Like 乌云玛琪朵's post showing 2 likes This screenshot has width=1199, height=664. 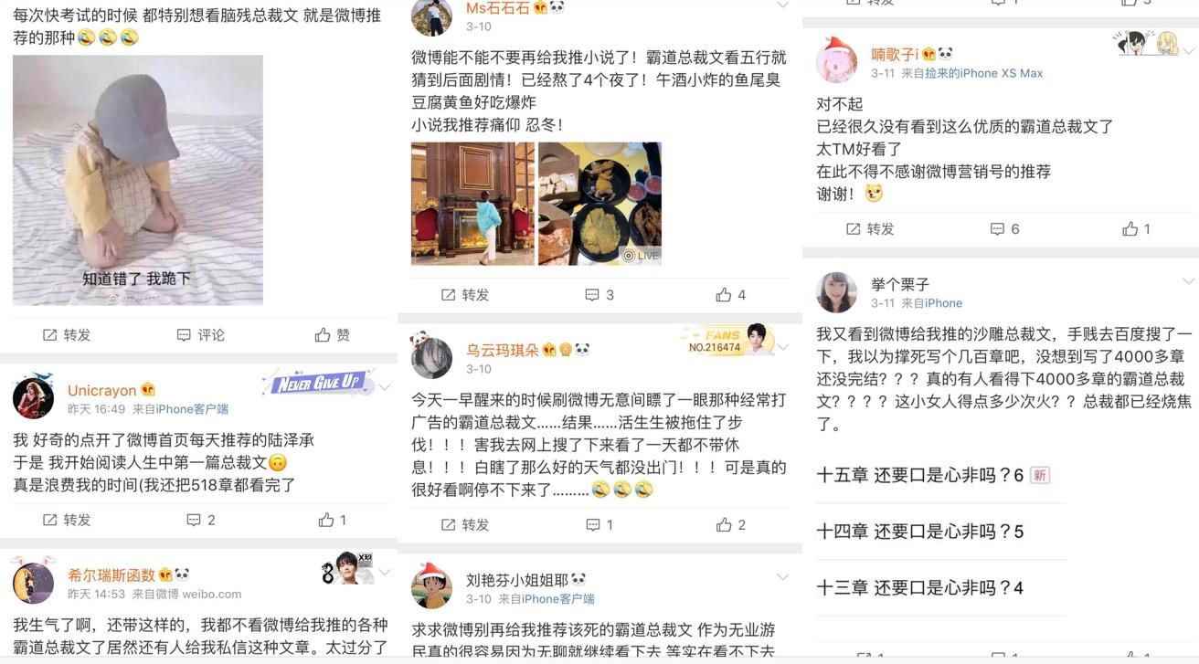(x=731, y=525)
